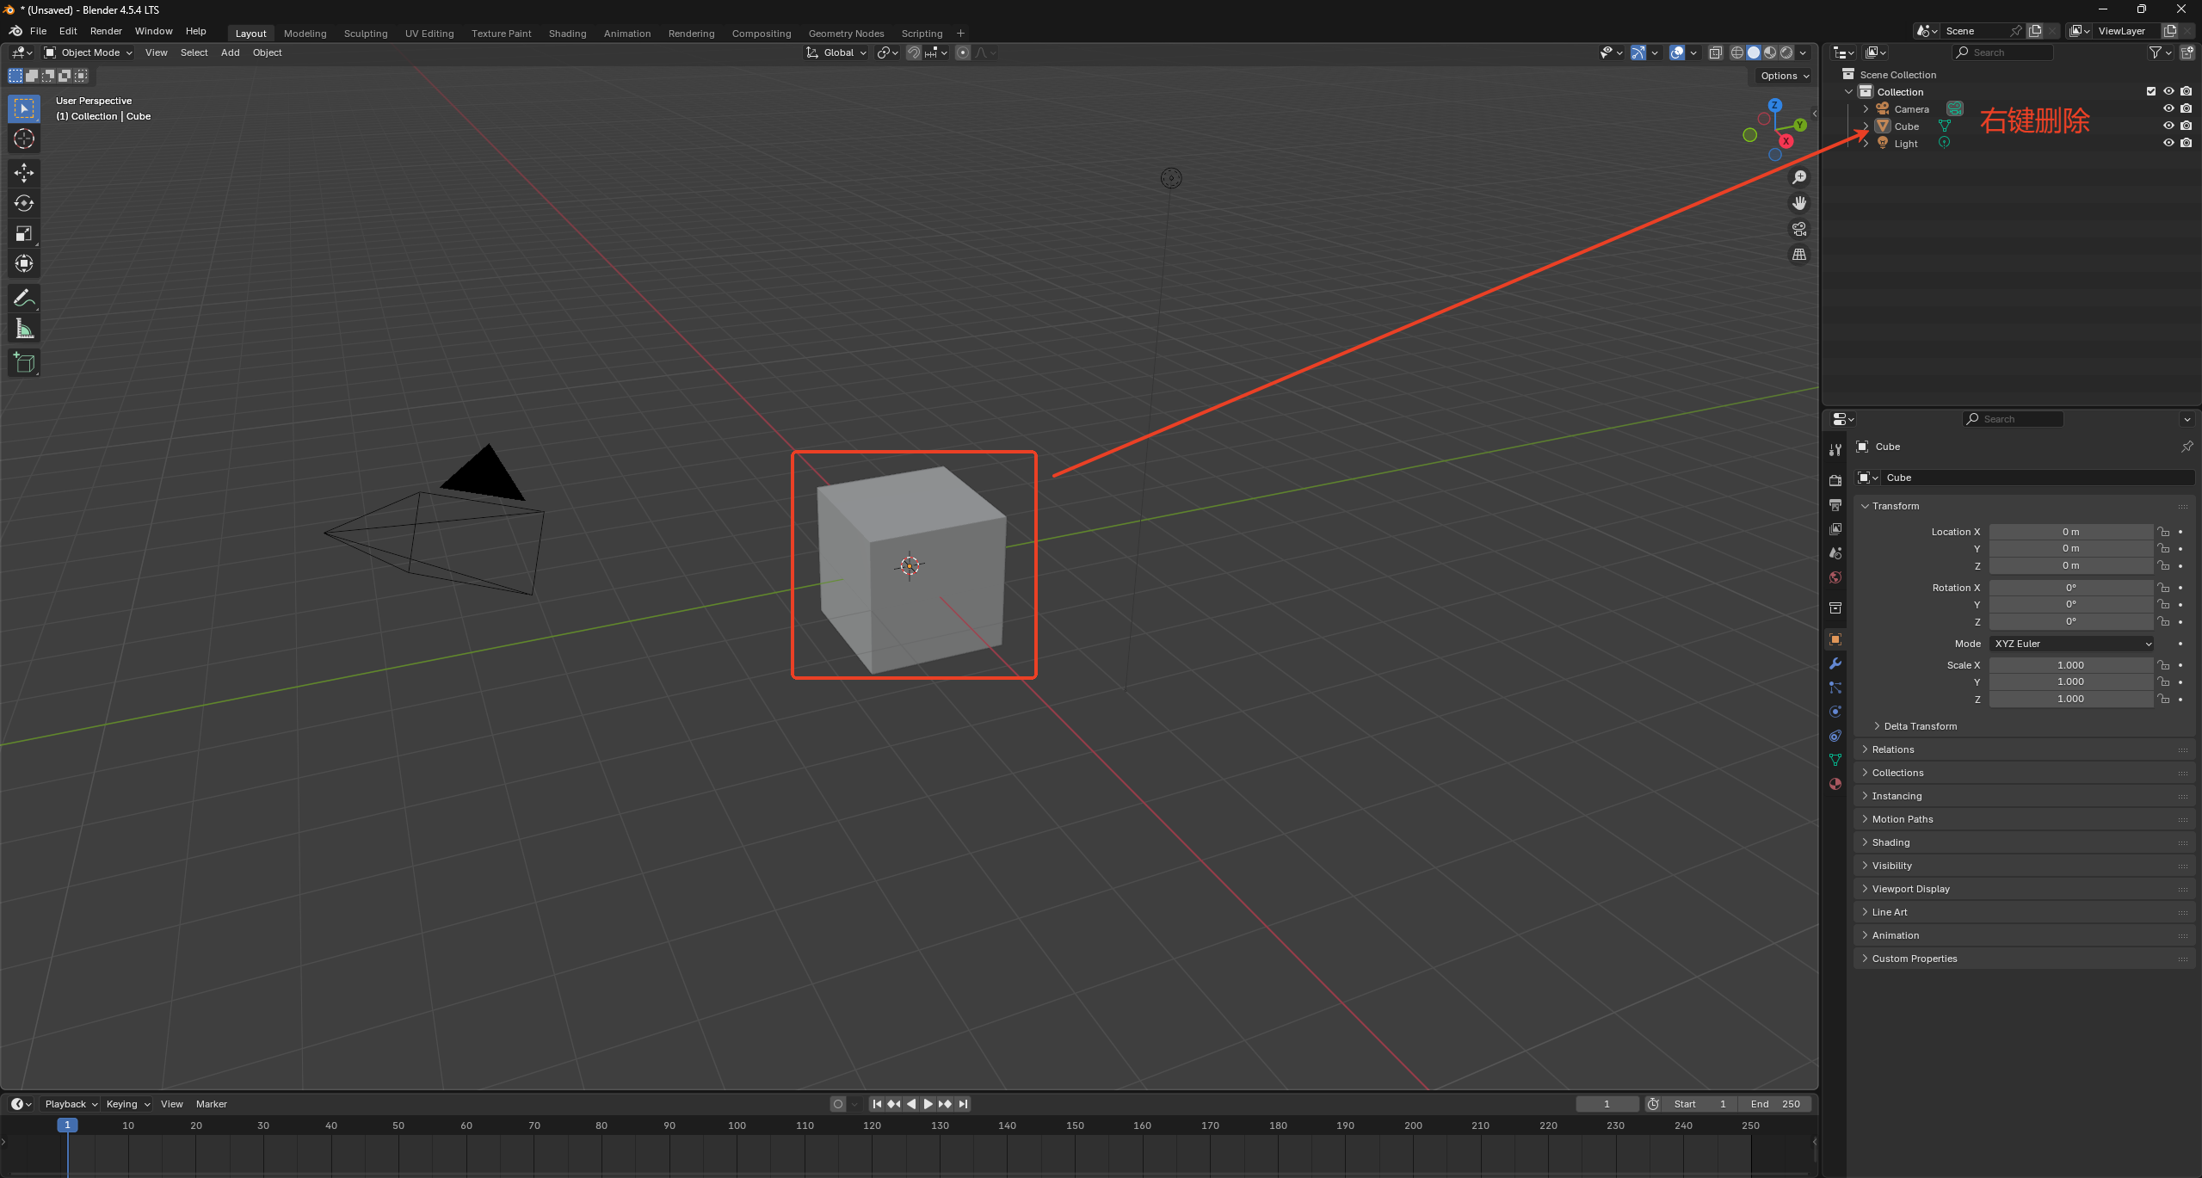
Task: Expand the Relations panel
Action: pos(1892,749)
